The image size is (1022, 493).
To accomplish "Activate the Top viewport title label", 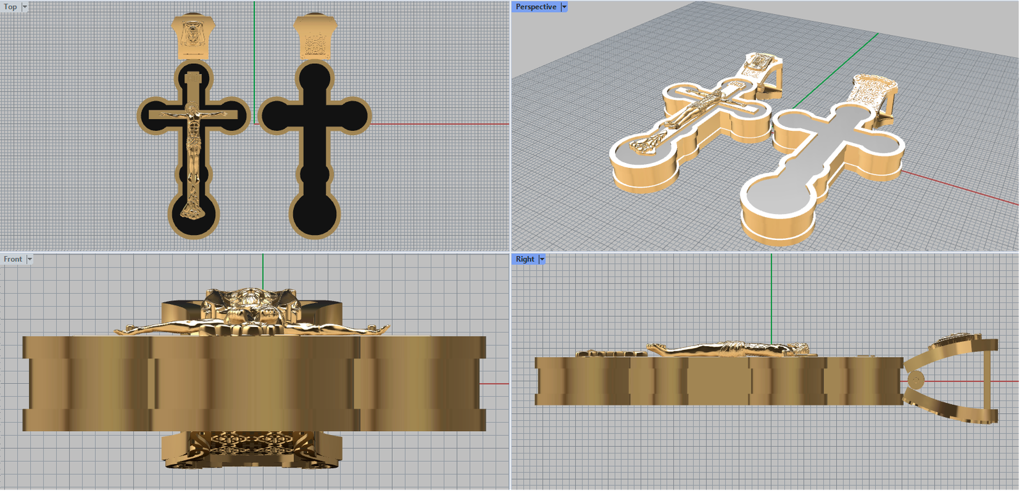I will [10, 7].
